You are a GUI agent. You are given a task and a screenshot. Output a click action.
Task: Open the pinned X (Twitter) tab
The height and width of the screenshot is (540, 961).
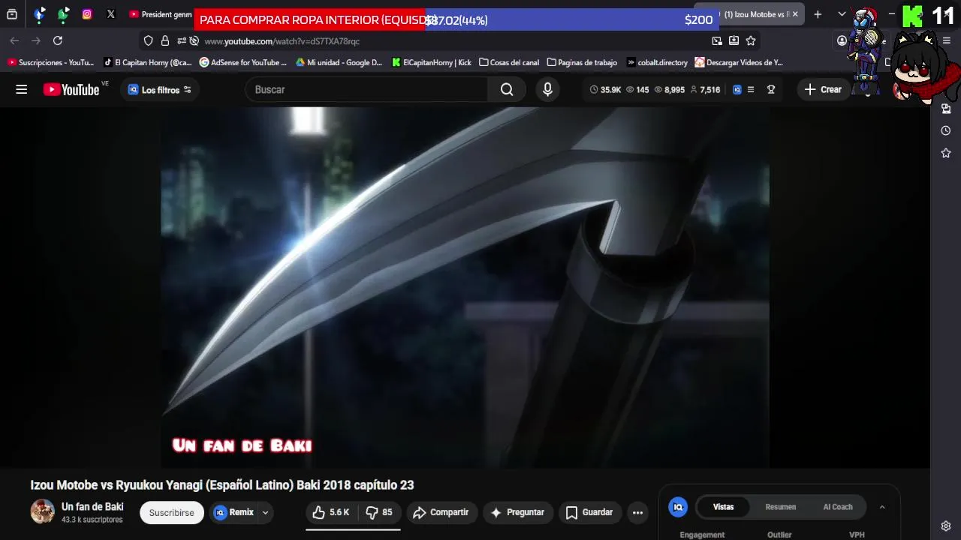coord(111,14)
